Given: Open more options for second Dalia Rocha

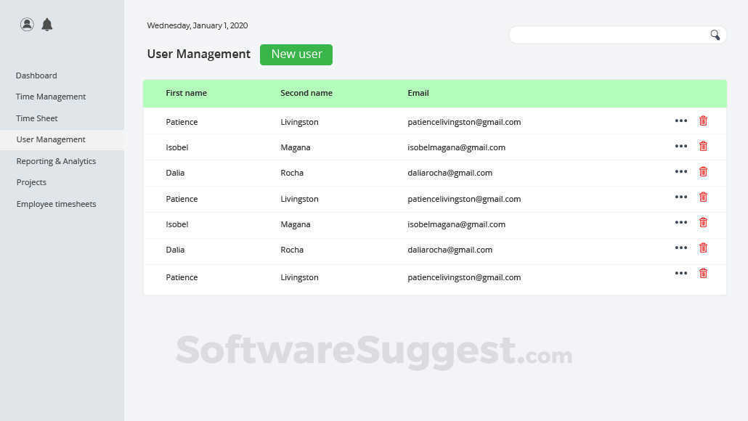Looking at the screenshot, I should point(680,248).
